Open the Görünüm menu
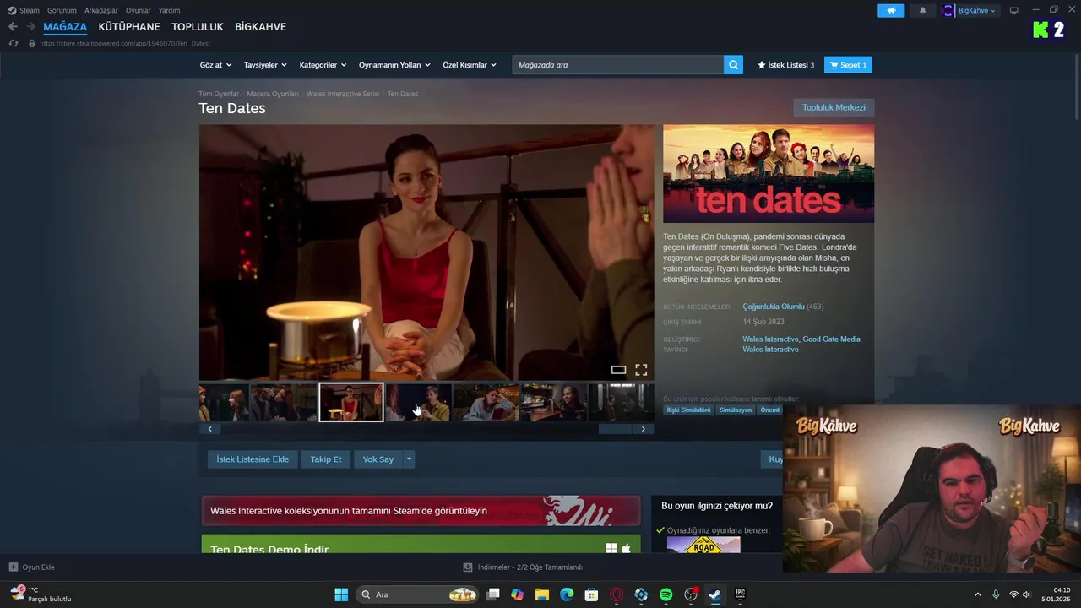Screen dimensions: 1081x608 [x=62, y=10]
